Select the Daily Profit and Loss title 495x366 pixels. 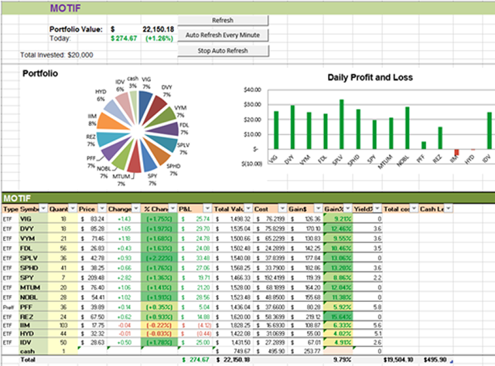click(370, 78)
